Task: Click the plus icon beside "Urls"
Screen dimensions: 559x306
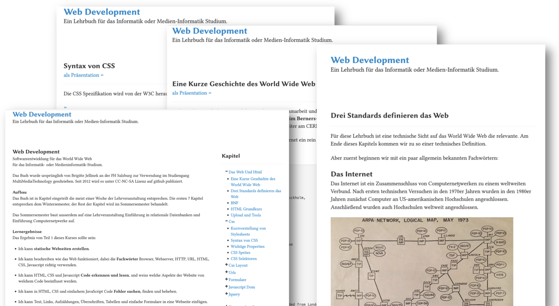Action: (227, 272)
